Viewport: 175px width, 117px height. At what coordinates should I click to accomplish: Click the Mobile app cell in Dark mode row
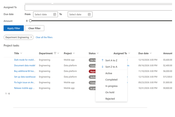[x=69, y=60]
